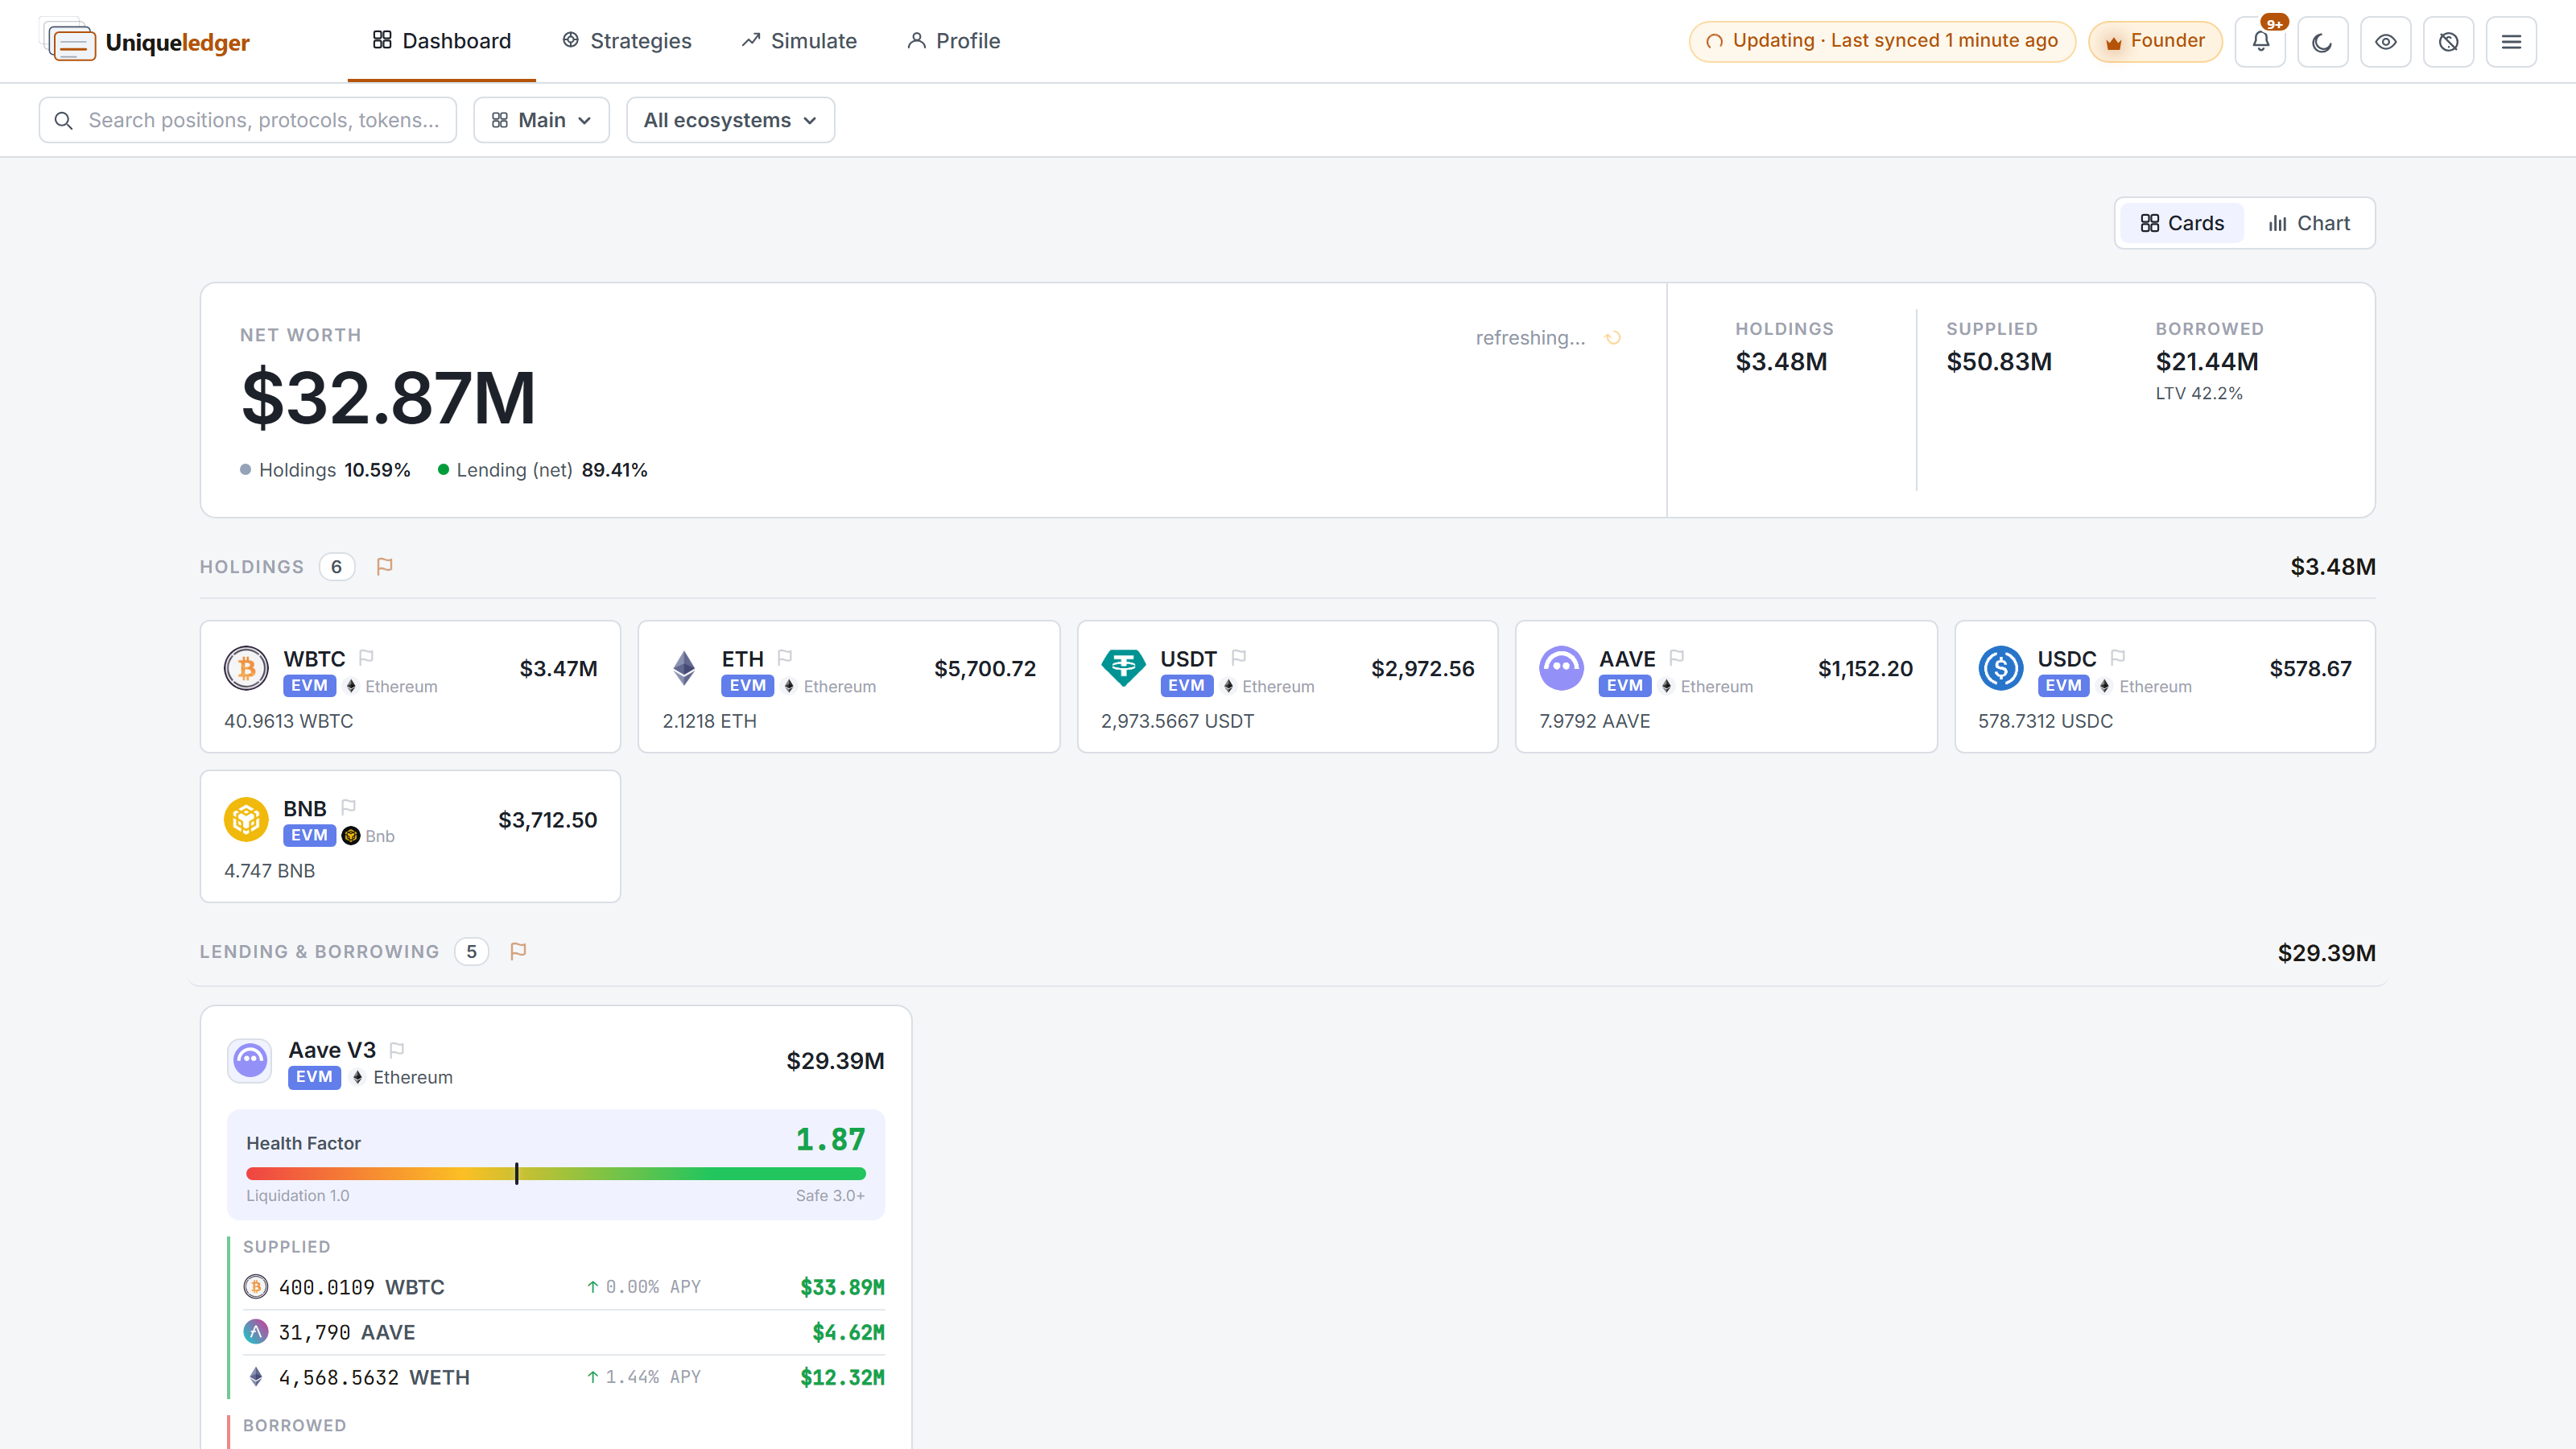Flag the ETH holding
Viewport: 2576px width, 1449px height.
785,657
